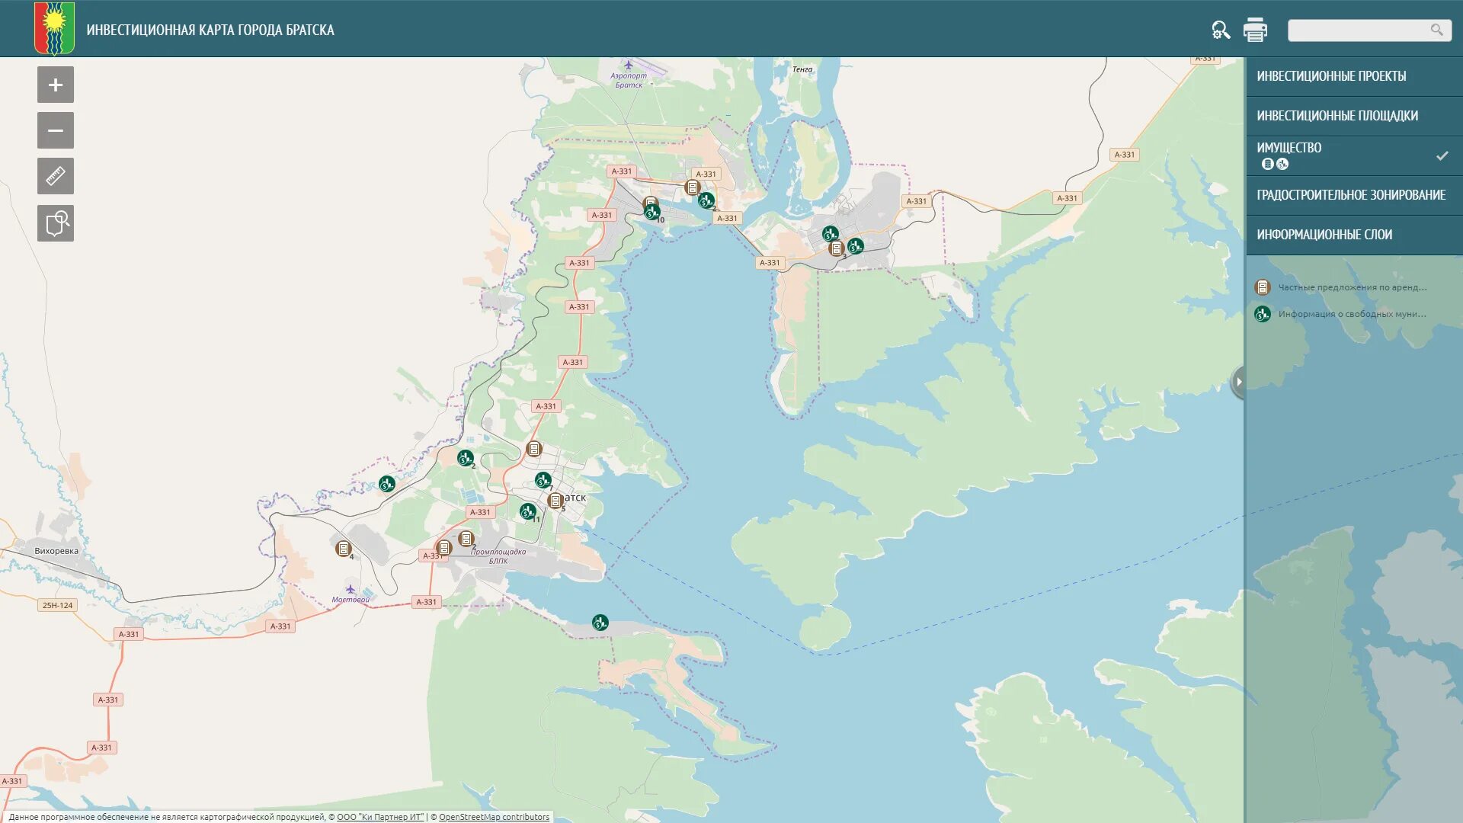The image size is (1463, 823).
Task: Click brown rental marker numbered 3
Action: coord(836,248)
